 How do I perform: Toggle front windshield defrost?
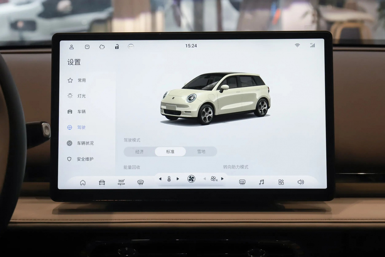point(140,182)
